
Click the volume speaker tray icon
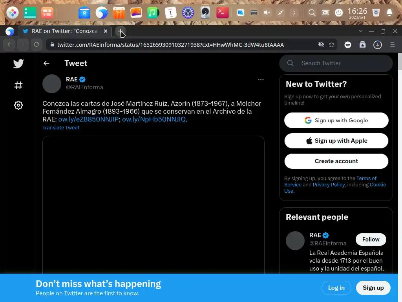pos(267,12)
